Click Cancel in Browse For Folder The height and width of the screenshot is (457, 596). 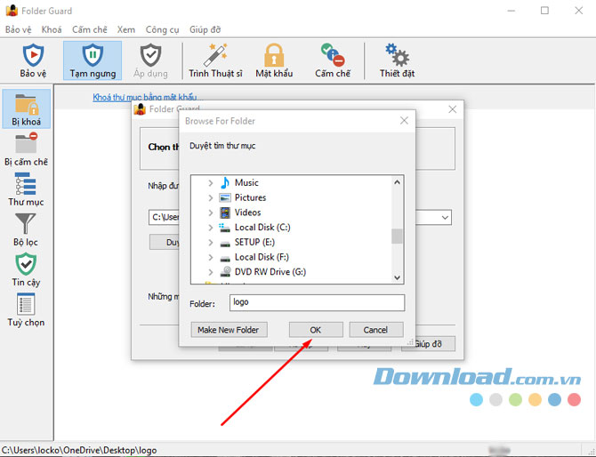point(375,330)
